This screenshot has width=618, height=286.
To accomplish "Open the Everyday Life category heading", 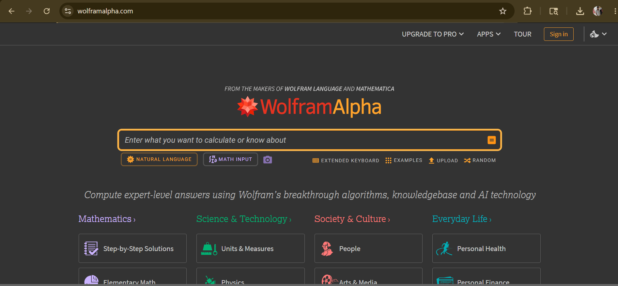I will [x=462, y=219].
